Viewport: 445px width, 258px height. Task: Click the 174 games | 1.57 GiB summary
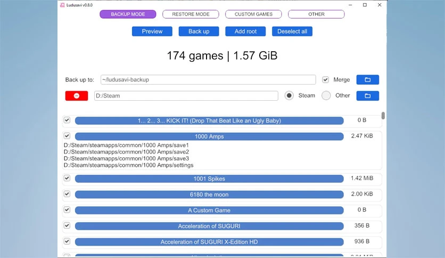(x=222, y=55)
